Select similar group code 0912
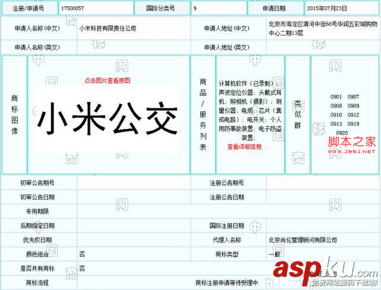 (x=353, y=115)
